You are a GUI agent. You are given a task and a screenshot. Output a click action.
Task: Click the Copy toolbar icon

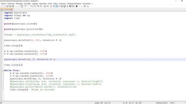click(x=19, y=6)
